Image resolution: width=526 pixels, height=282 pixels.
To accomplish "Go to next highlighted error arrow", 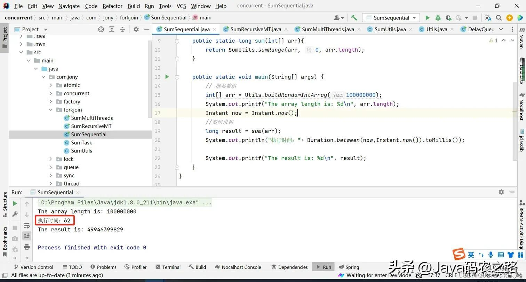I will coord(512,40).
